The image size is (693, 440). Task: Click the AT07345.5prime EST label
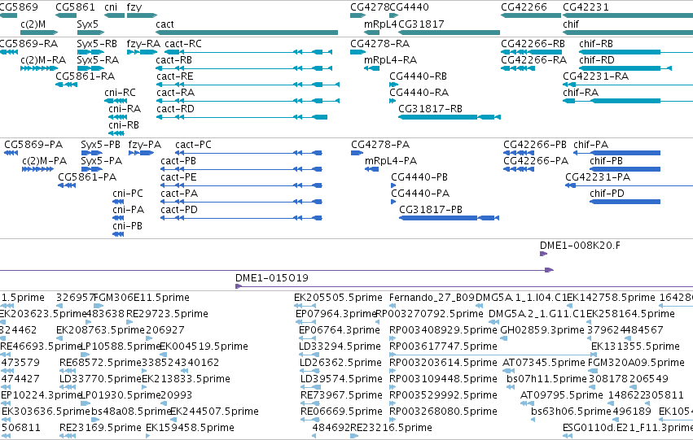click(x=544, y=363)
